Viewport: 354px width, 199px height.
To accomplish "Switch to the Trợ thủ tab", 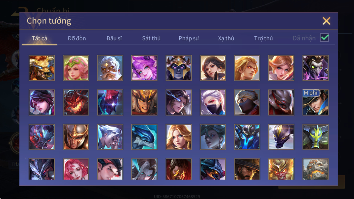I will tap(263, 38).
